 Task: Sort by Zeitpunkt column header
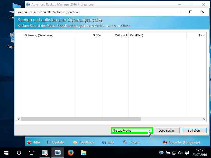(115, 35)
